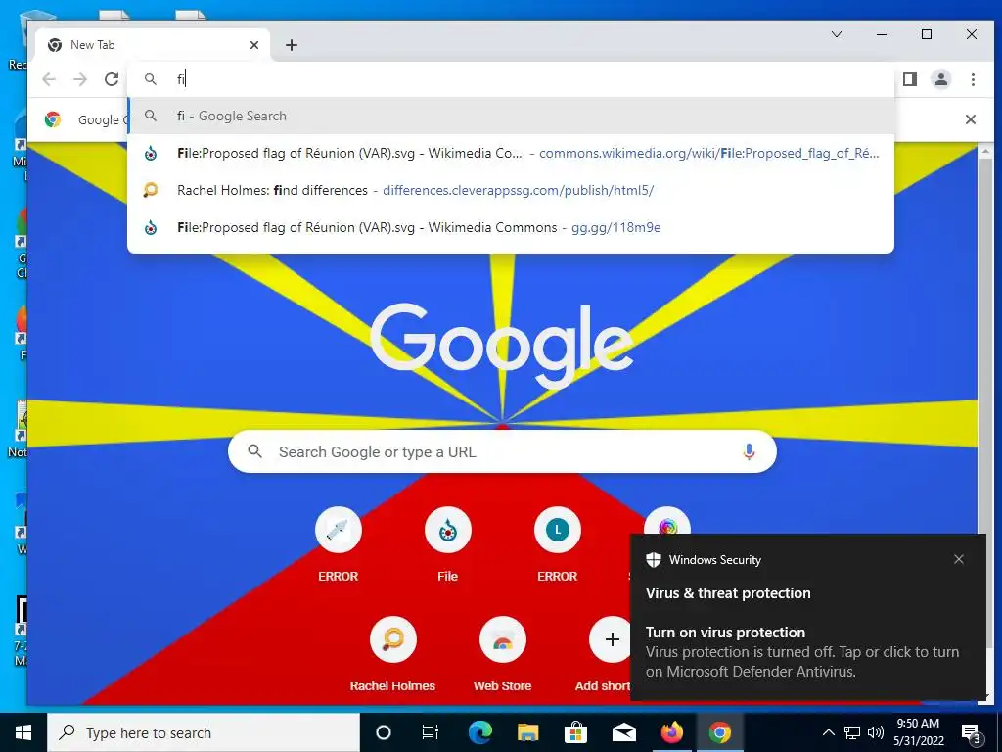Open the network icon in the system tray
Screen dimensions: 1002x752
click(x=852, y=732)
